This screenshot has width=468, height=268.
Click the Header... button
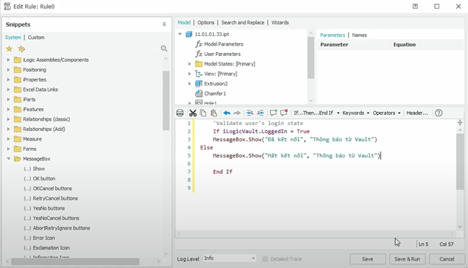click(x=417, y=113)
